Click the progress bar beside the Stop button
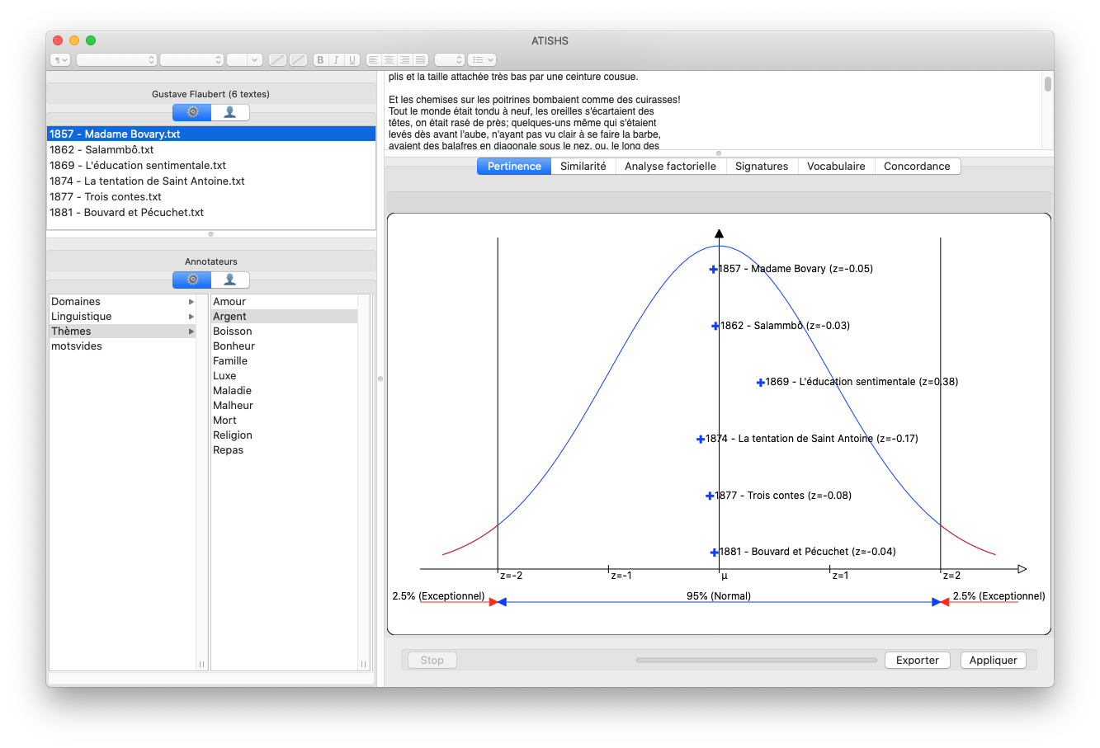Image resolution: width=1100 pixels, height=748 pixels. pyautogui.click(x=756, y=661)
